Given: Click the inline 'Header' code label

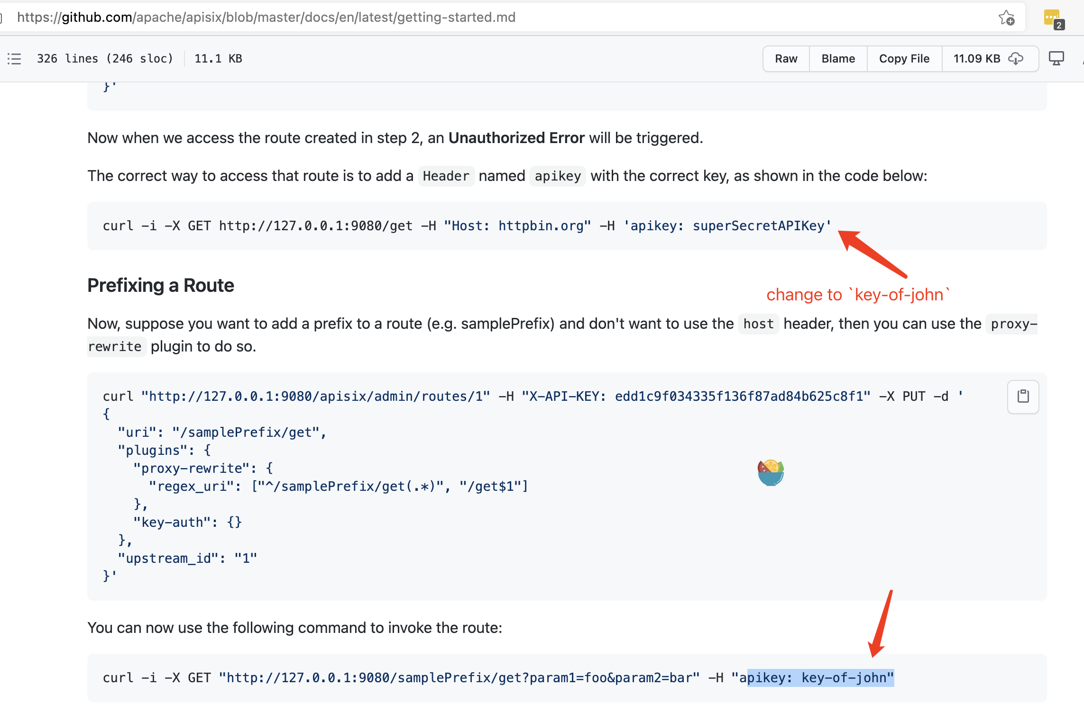Looking at the screenshot, I should (446, 176).
